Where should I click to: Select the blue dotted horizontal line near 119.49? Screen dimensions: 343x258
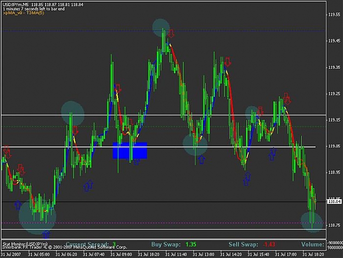(164, 31)
